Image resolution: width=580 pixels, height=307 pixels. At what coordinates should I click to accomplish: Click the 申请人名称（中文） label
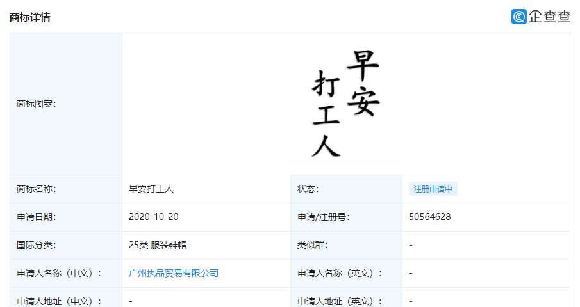point(59,273)
